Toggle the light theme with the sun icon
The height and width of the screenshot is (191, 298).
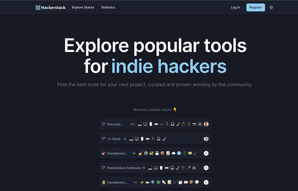271,7
